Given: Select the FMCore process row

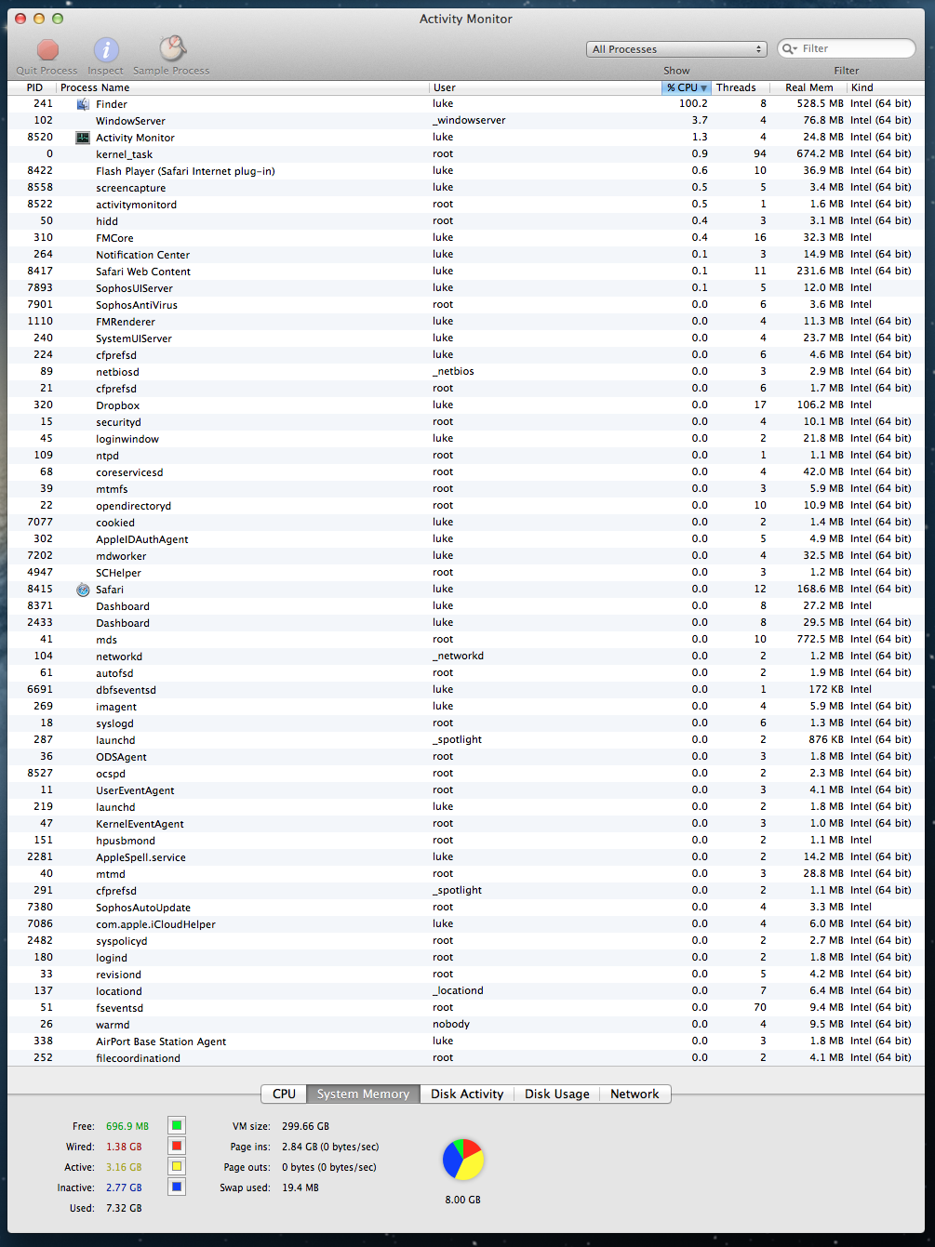Looking at the screenshot, I should click(467, 238).
